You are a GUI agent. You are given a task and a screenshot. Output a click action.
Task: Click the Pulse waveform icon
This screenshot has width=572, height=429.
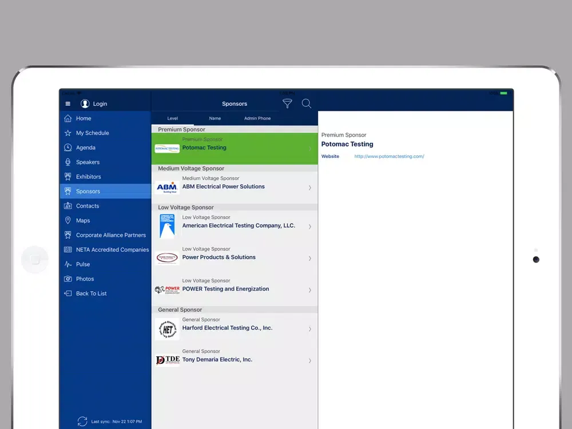[68, 264]
